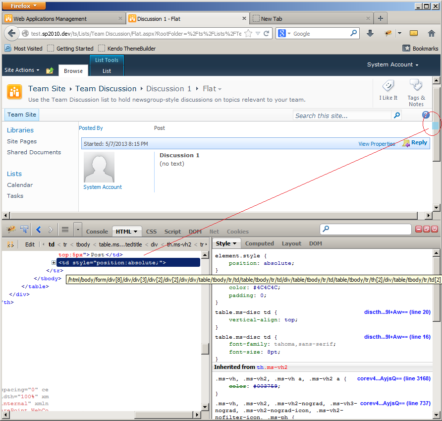Expand the highlighted td element node
The width and height of the screenshot is (442, 421).
pos(54,262)
